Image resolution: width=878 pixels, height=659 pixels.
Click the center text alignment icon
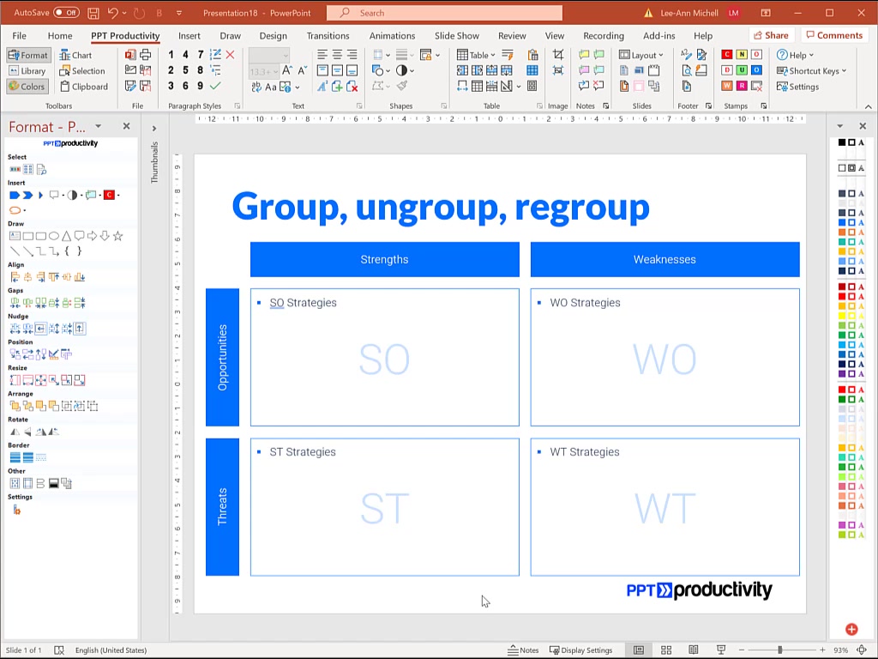tap(337, 54)
